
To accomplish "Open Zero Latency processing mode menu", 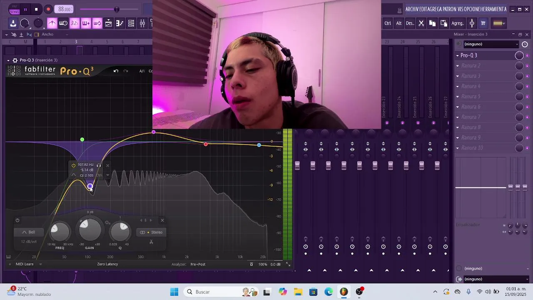I will point(107,264).
